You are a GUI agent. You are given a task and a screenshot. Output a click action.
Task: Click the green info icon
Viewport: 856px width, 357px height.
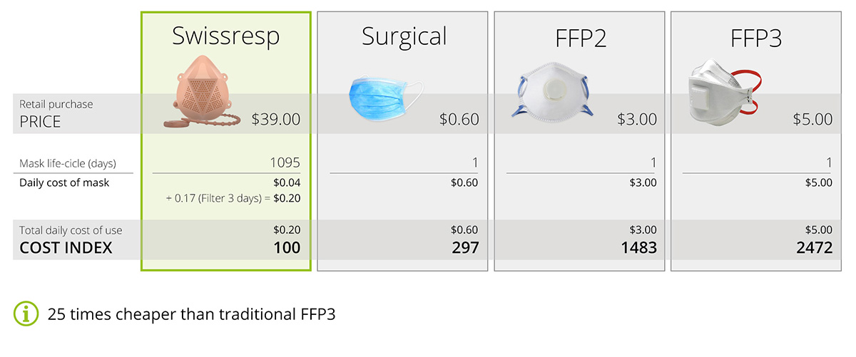[x=26, y=314]
